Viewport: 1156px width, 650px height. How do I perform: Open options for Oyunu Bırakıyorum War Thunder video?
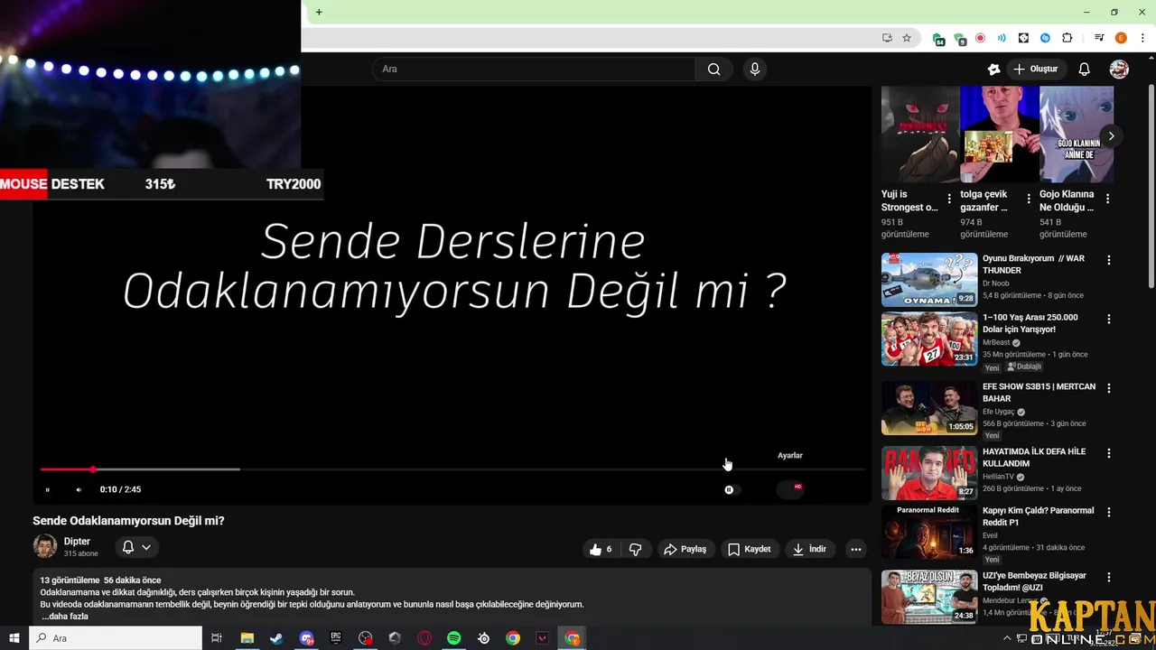[x=1109, y=260]
